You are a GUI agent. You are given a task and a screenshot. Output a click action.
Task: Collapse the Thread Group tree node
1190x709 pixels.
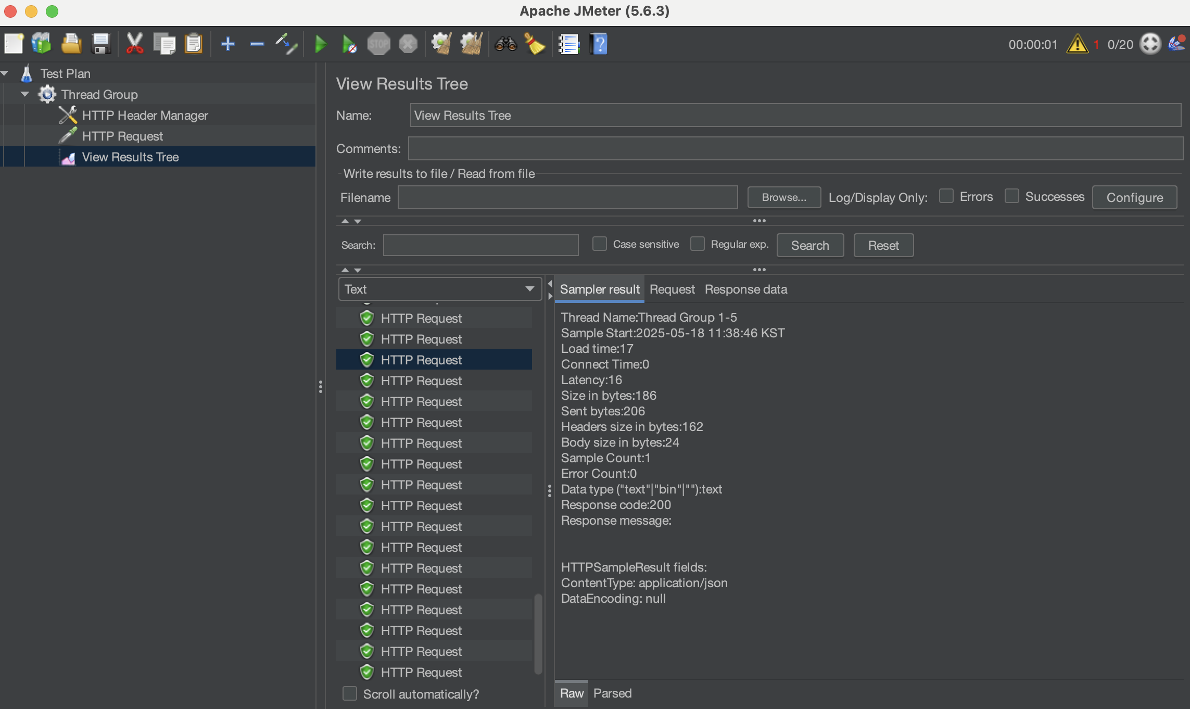pyautogui.click(x=24, y=94)
